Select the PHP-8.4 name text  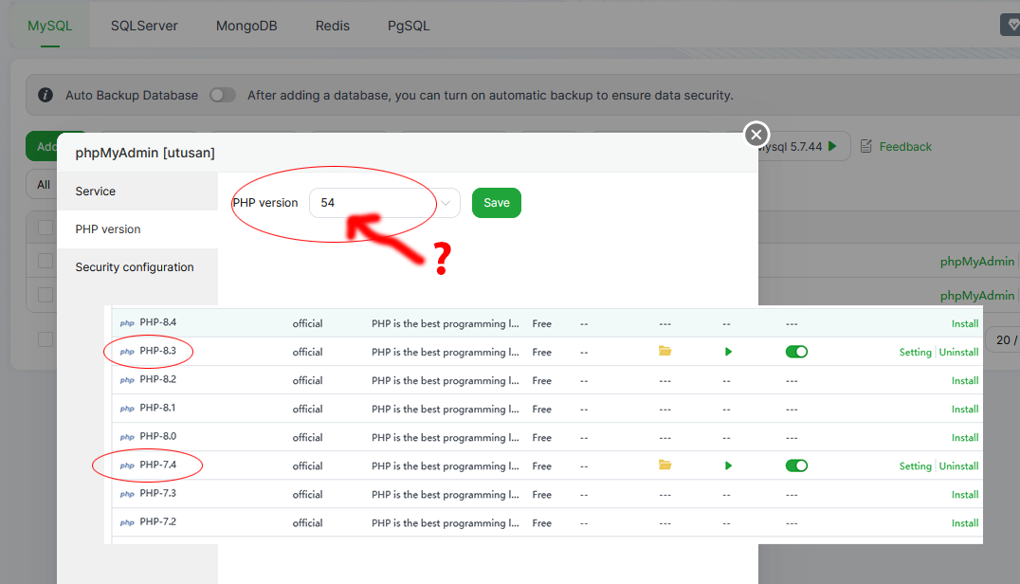point(158,322)
